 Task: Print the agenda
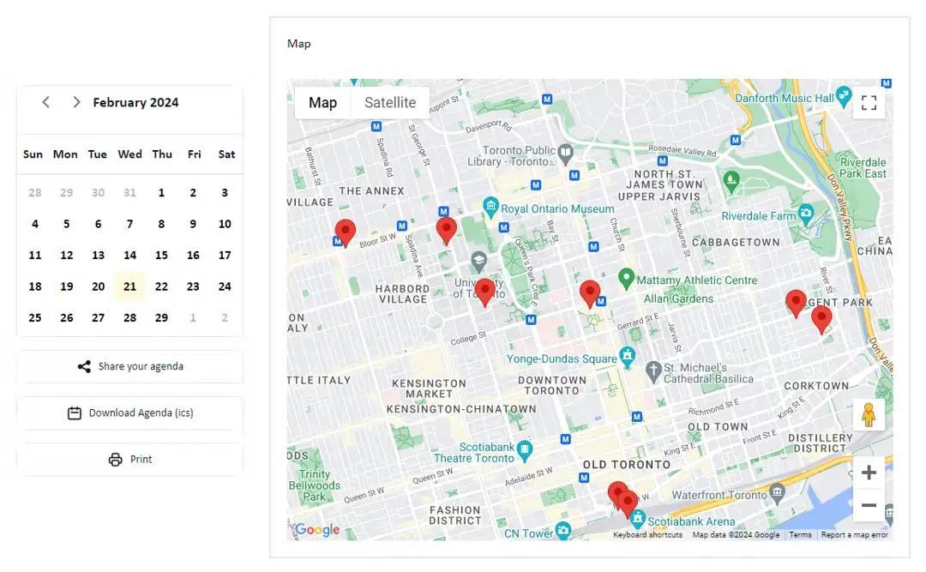(x=130, y=459)
